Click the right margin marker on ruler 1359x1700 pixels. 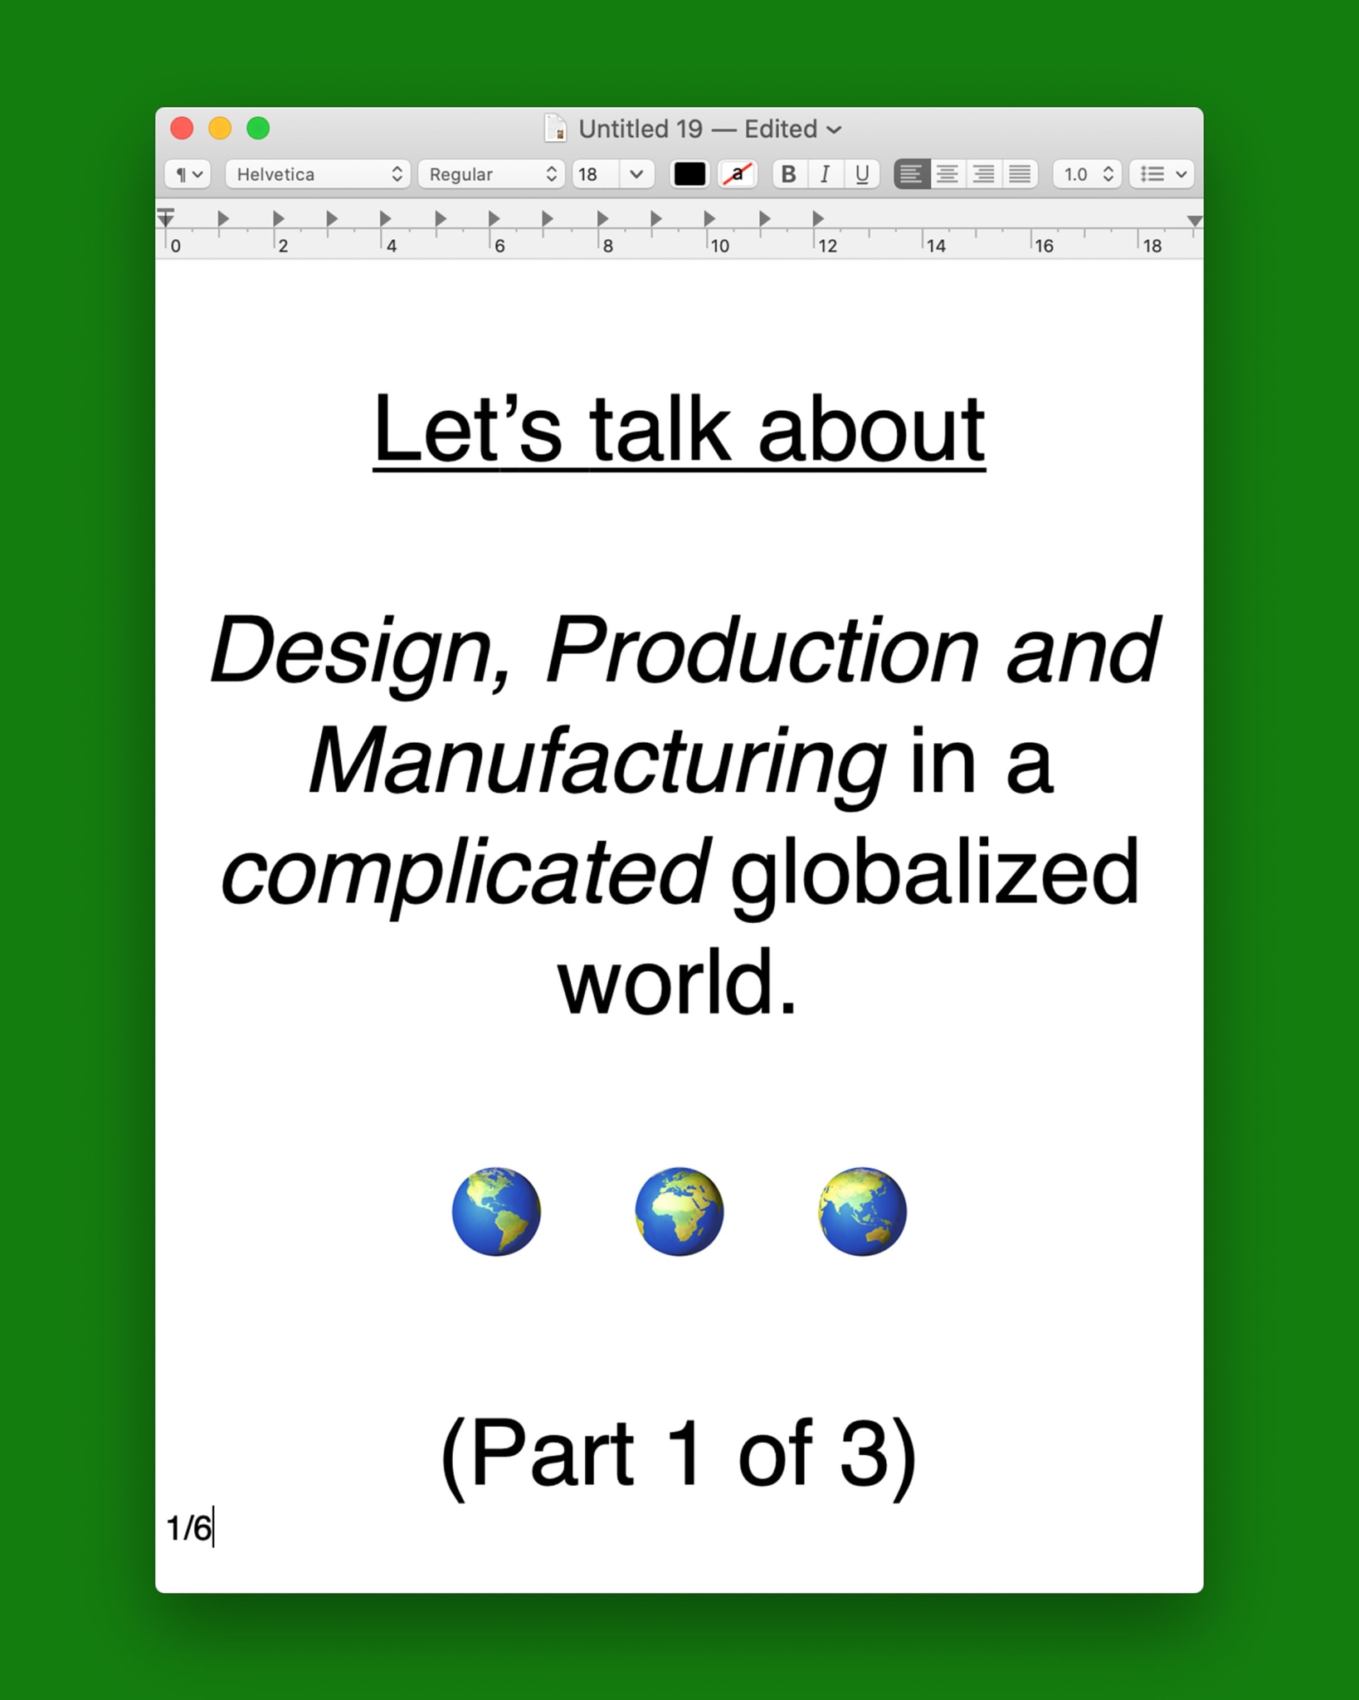[1194, 221]
